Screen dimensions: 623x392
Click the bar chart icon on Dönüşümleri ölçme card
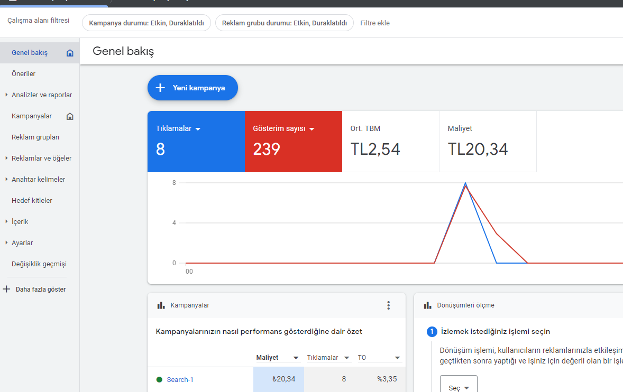pos(427,305)
